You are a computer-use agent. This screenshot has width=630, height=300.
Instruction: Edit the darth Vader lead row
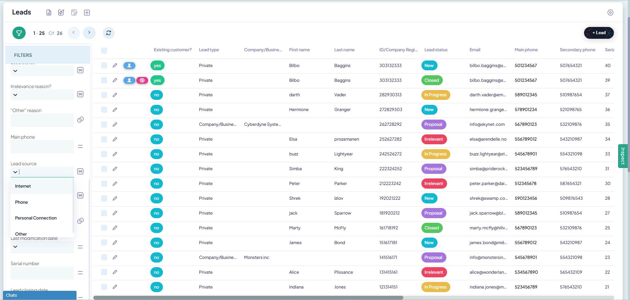[115, 95]
